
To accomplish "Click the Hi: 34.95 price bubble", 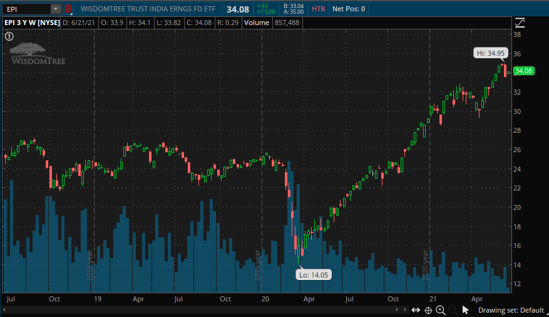I will point(491,53).
